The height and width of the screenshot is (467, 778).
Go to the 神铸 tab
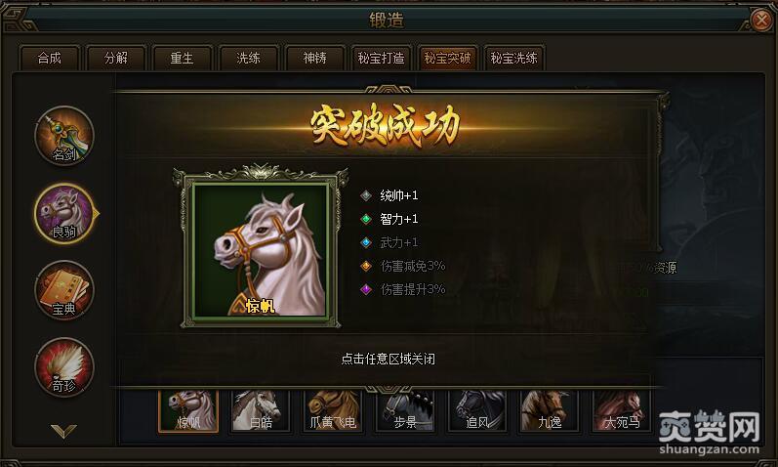pos(315,58)
